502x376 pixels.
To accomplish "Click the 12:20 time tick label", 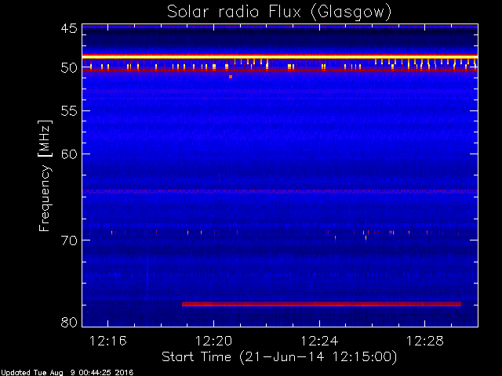I will 213,341.
